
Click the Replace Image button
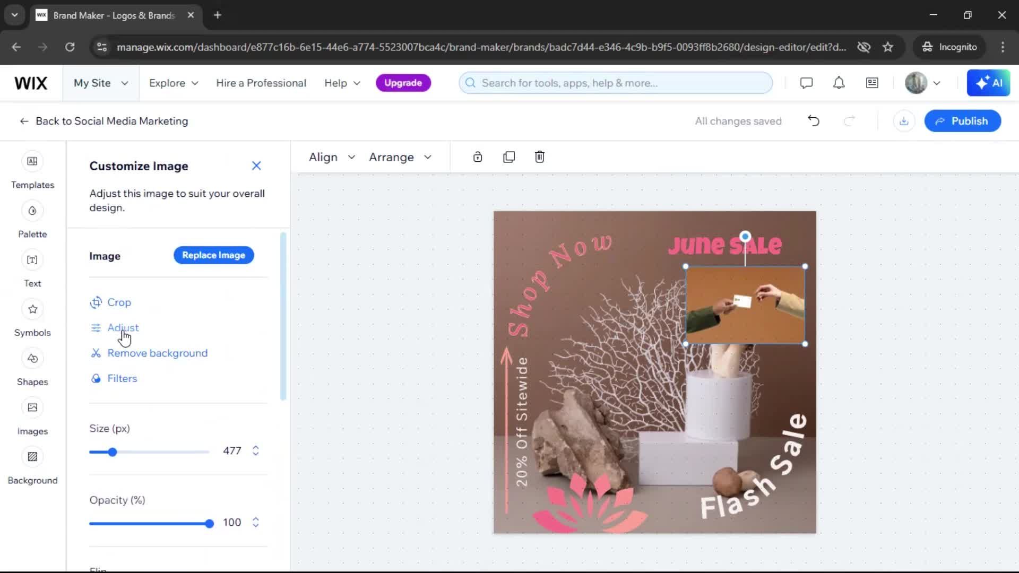click(213, 255)
